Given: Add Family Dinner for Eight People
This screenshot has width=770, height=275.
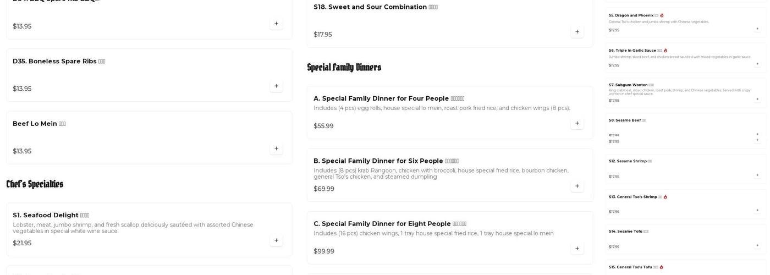Looking at the screenshot, I should pos(577,249).
